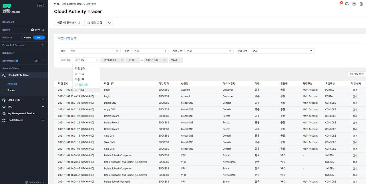Click Cloud Activity Tracer breadcrumb link
Image resolution: width=366 pixels, height=184 pixels.
coord(73,4)
